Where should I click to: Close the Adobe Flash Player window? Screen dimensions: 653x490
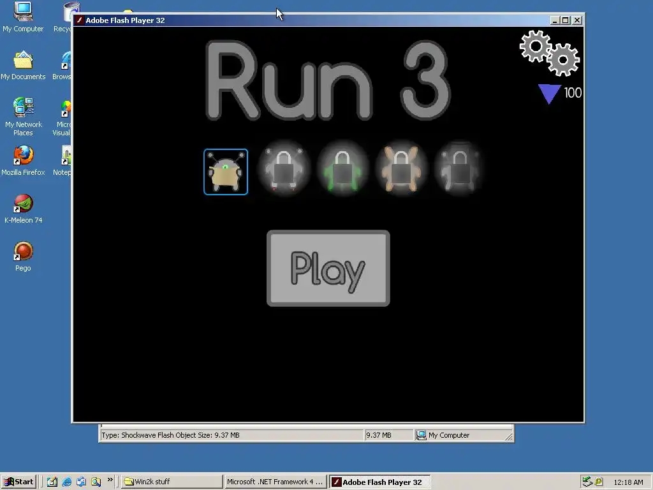pyautogui.click(x=576, y=20)
